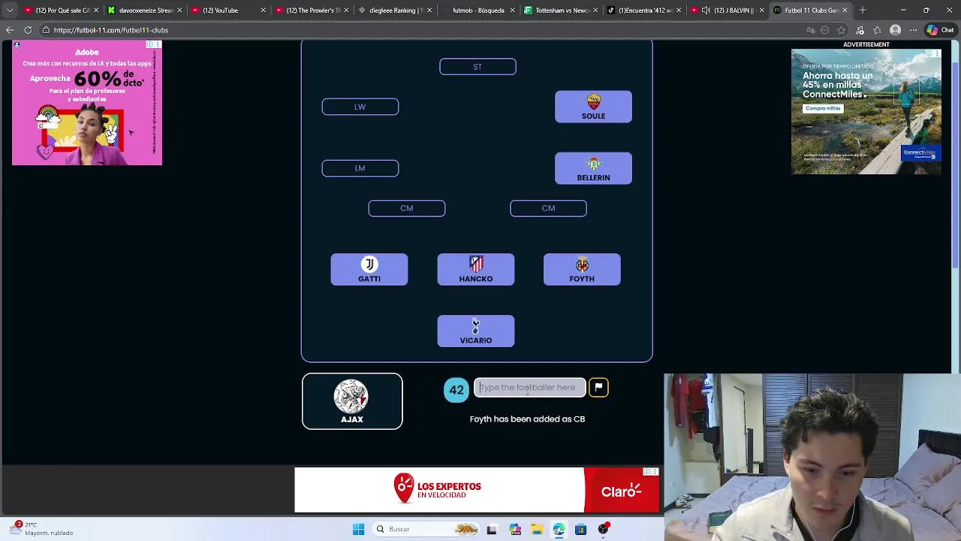Open browser settings and more menu
The height and width of the screenshot is (541, 961).
coord(913,30)
